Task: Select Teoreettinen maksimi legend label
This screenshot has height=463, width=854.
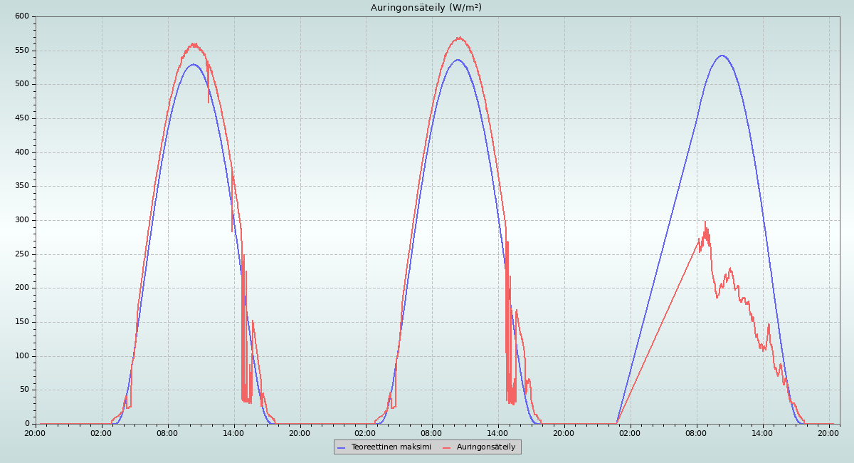Action: click(391, 447)
